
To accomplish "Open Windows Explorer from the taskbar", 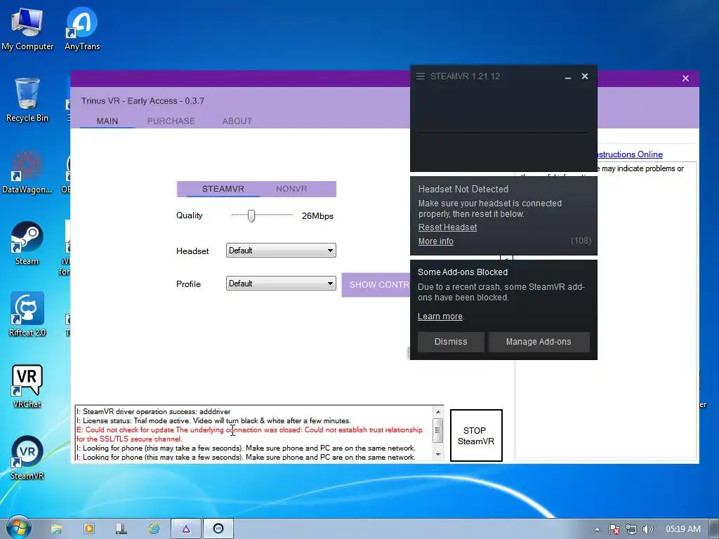I will [56, 529].
